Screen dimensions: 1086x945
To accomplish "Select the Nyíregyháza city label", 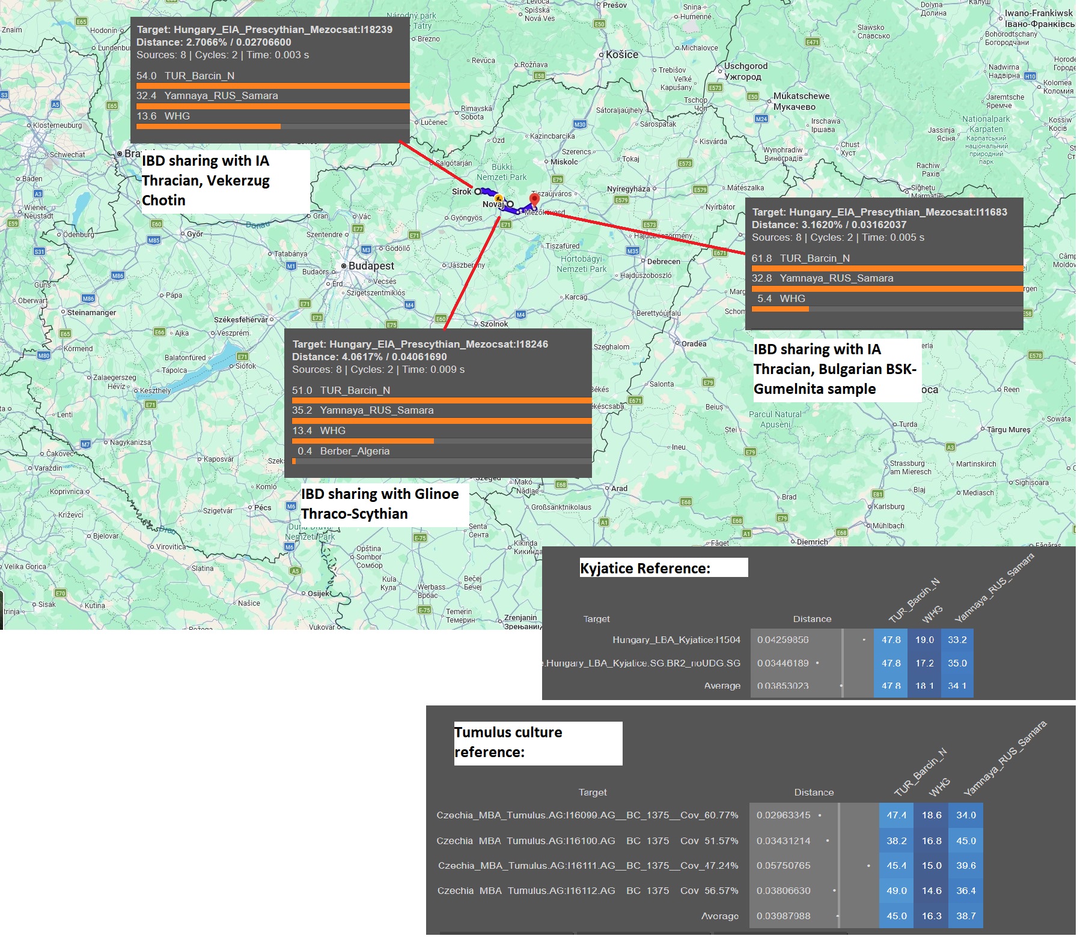I will click(x=629, y=189).
